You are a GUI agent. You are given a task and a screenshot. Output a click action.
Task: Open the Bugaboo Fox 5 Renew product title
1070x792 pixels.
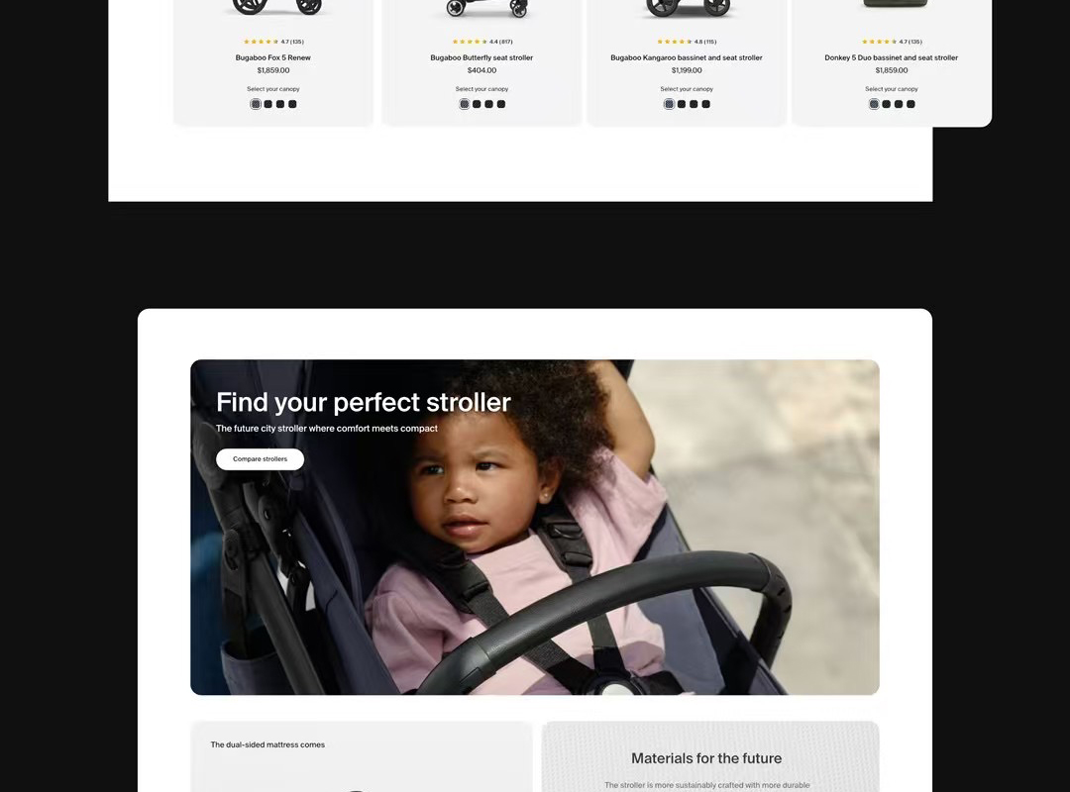(273, 58)
